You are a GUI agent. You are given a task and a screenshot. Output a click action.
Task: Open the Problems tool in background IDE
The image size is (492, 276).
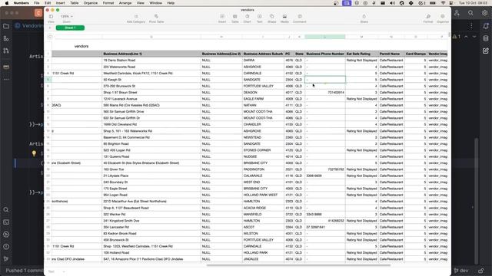[x=6, y=247]
